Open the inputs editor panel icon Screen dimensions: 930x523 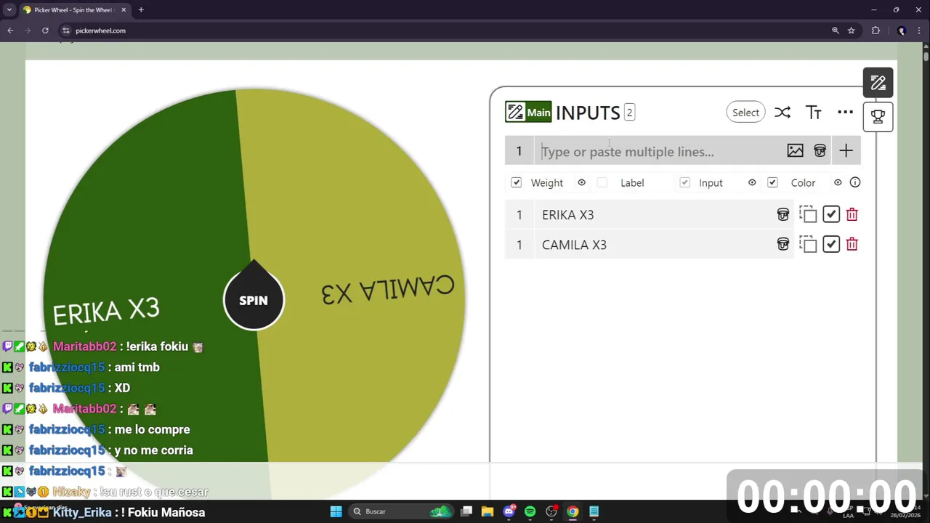(x=878, y=83)
